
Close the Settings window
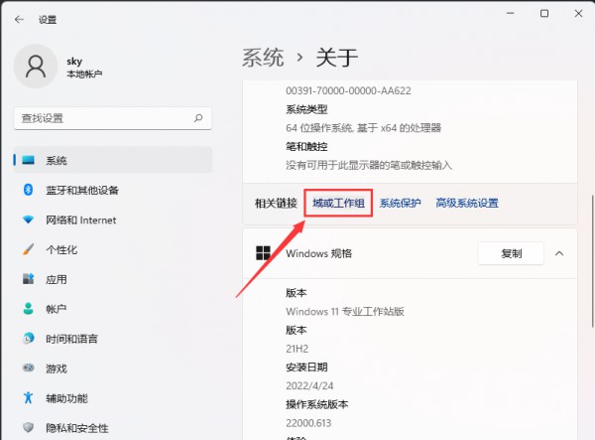tap(578, 13)
